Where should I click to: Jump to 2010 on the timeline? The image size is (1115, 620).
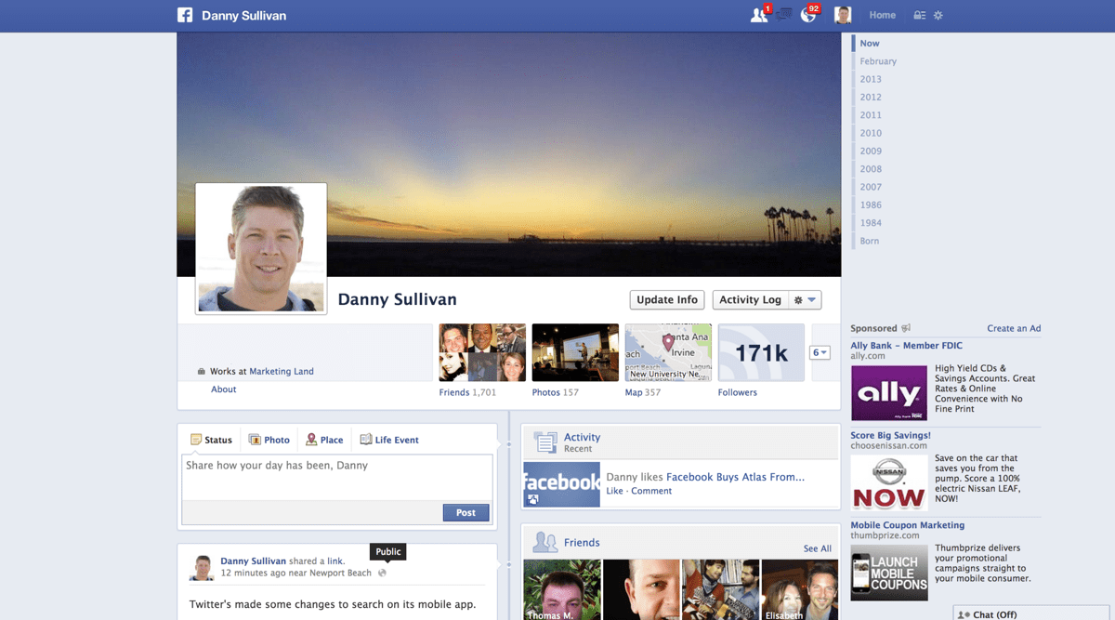point(871,133)
